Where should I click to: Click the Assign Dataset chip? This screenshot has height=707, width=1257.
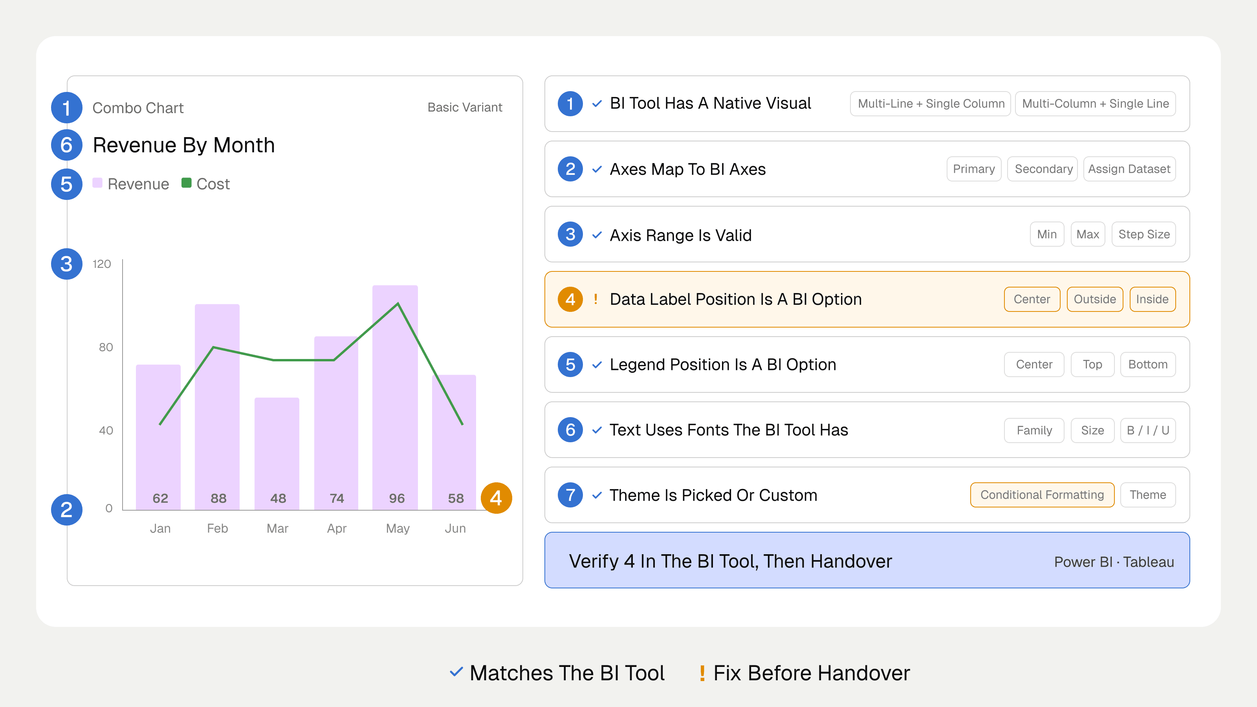(x=1130, y=169)
